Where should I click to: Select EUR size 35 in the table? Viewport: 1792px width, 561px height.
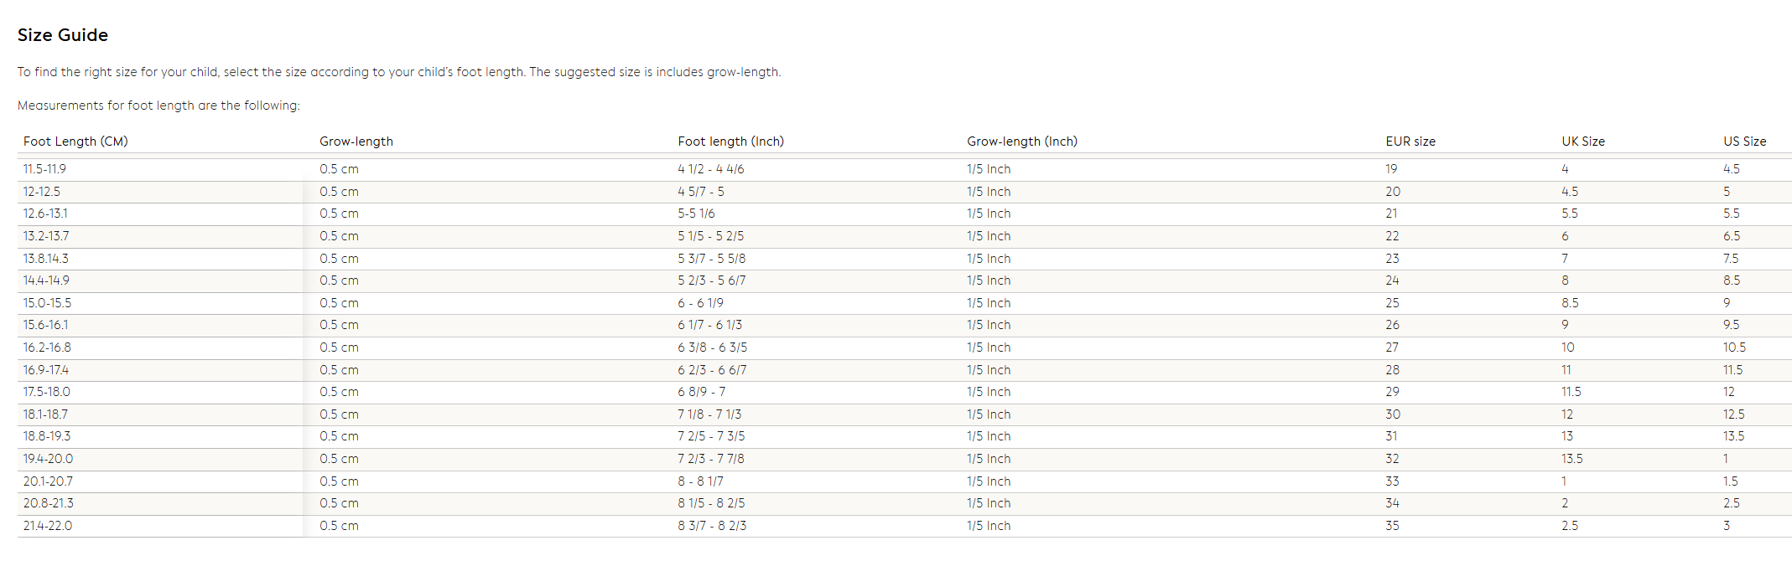[1392, 526]
